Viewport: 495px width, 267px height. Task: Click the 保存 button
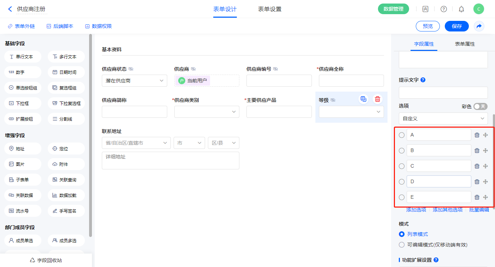(x=456, y=26)
